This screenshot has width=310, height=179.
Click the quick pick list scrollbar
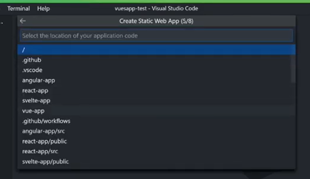[x=293, y=69]
